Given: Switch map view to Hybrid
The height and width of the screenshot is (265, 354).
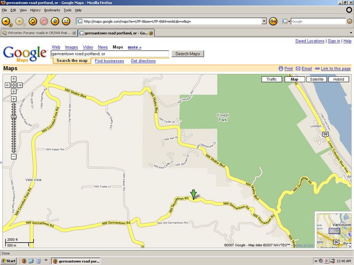Looking at the screenshot, I should tap(339, 79).
